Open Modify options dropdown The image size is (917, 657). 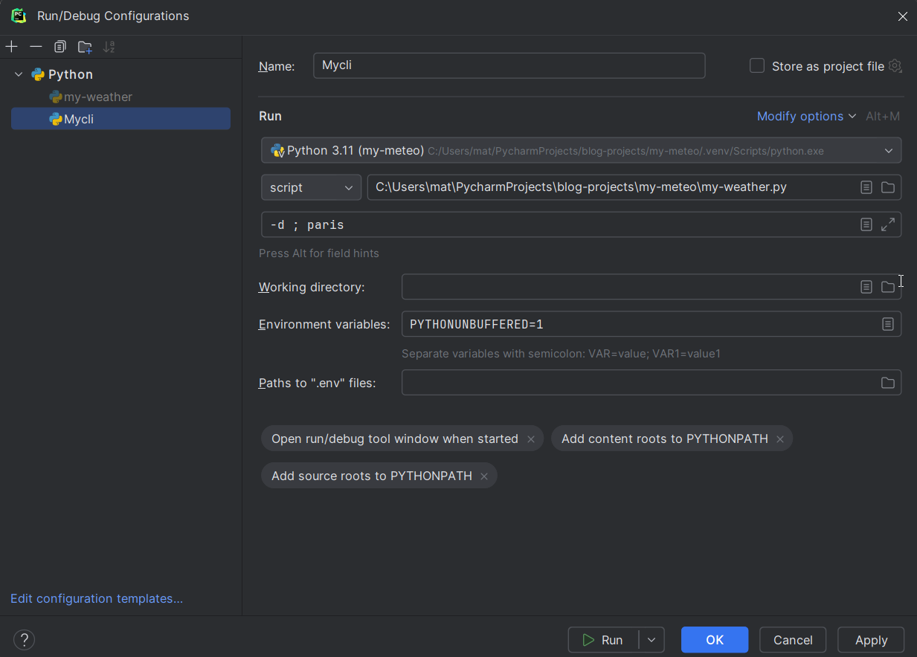[x=806, y=116]
